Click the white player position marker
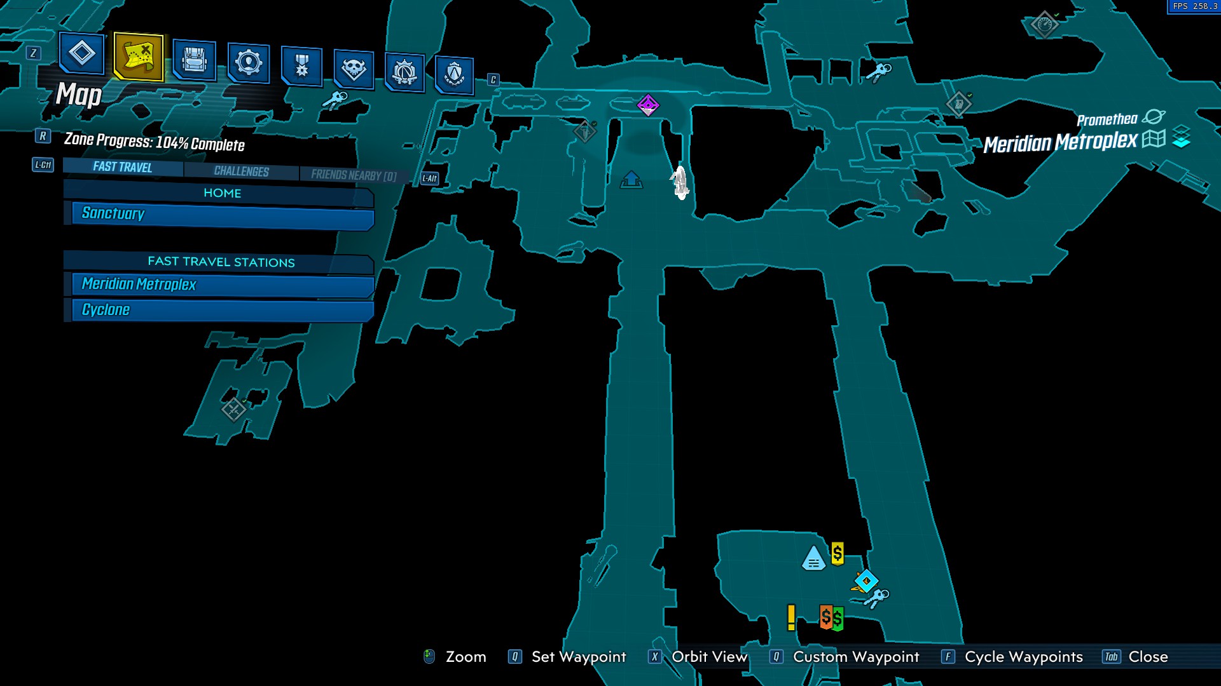 pos(680,183)
